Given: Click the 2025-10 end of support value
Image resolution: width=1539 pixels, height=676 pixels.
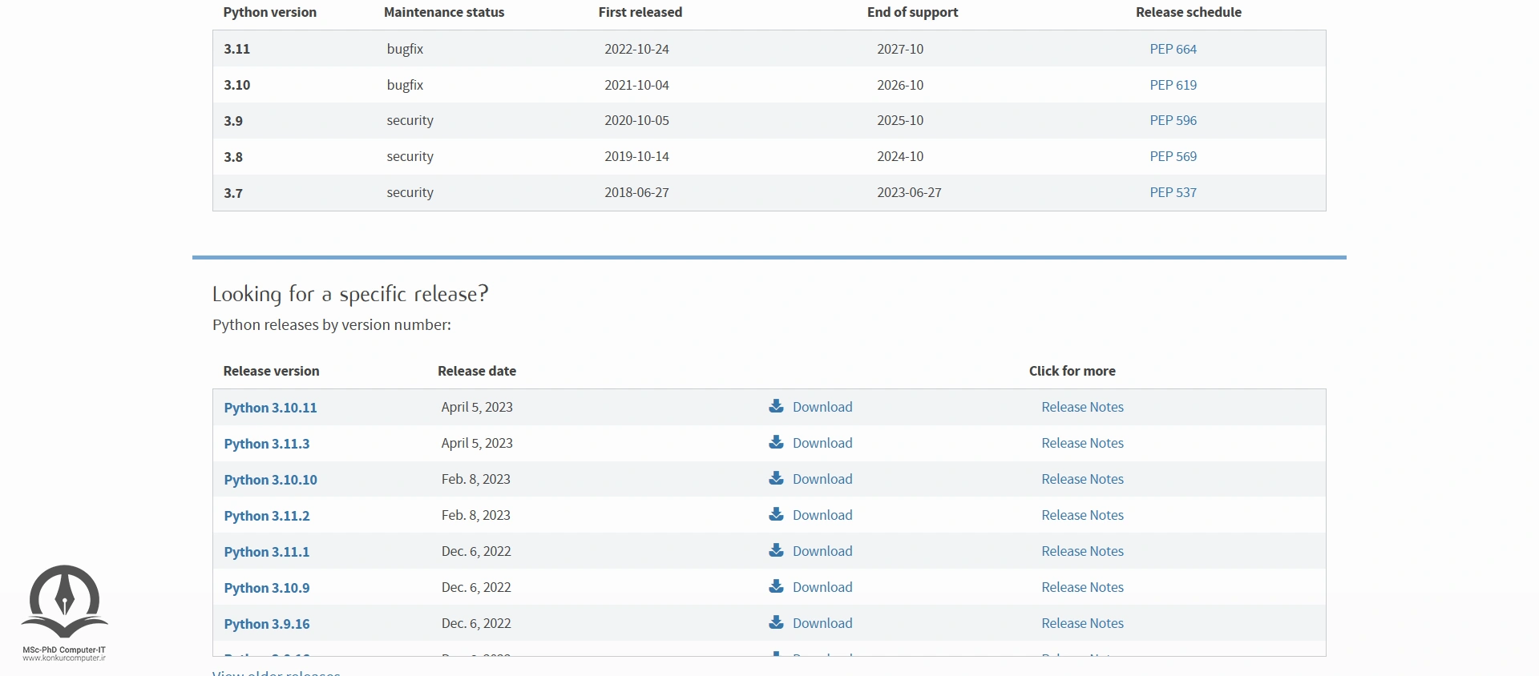Looking at the screenshot, I should (x=900, y=120).
